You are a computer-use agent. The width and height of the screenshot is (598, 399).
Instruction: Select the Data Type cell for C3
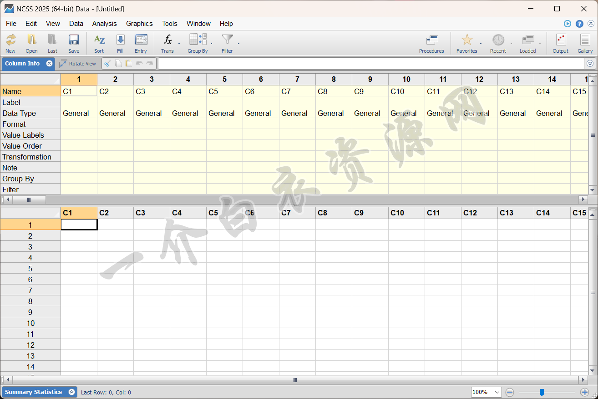(152, 113)
